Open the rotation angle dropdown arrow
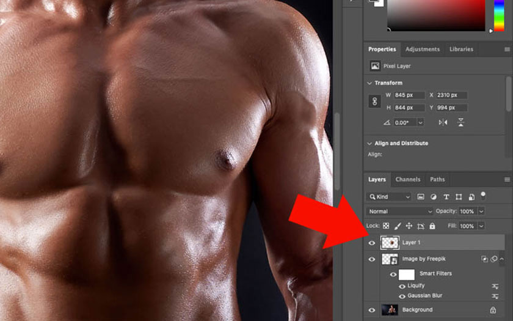 pos(420,122)
